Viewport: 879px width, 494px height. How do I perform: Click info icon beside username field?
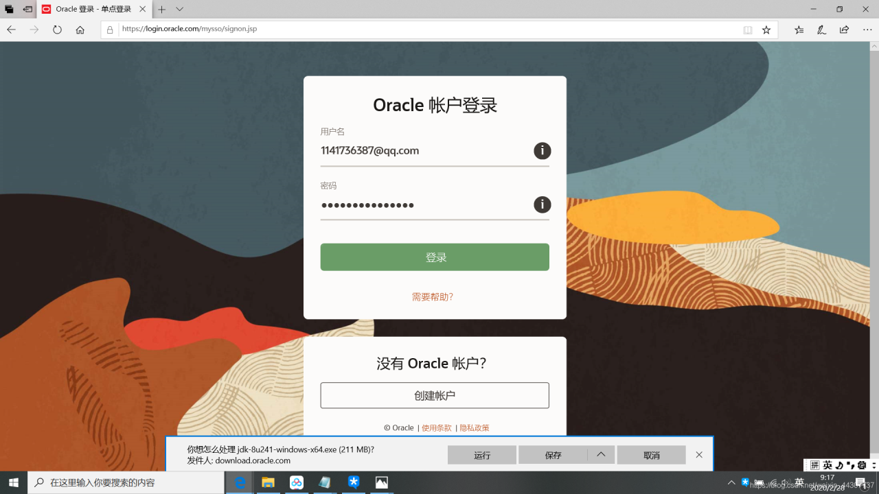point(542,151)
